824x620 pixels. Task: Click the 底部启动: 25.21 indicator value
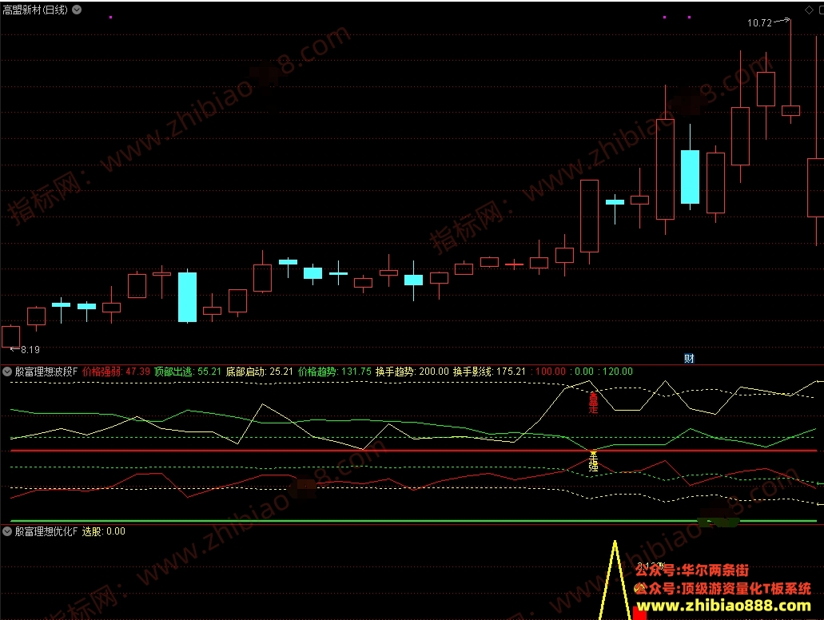[x=260, y=372]
